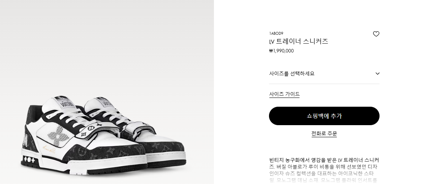Open the 사이즈를 선택하세요 size dropdown

pyautogui.click(x=324, y=74)
